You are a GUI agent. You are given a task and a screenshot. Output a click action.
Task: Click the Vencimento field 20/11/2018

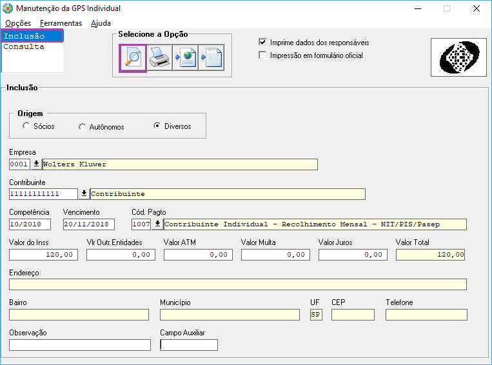coord(89,224)
